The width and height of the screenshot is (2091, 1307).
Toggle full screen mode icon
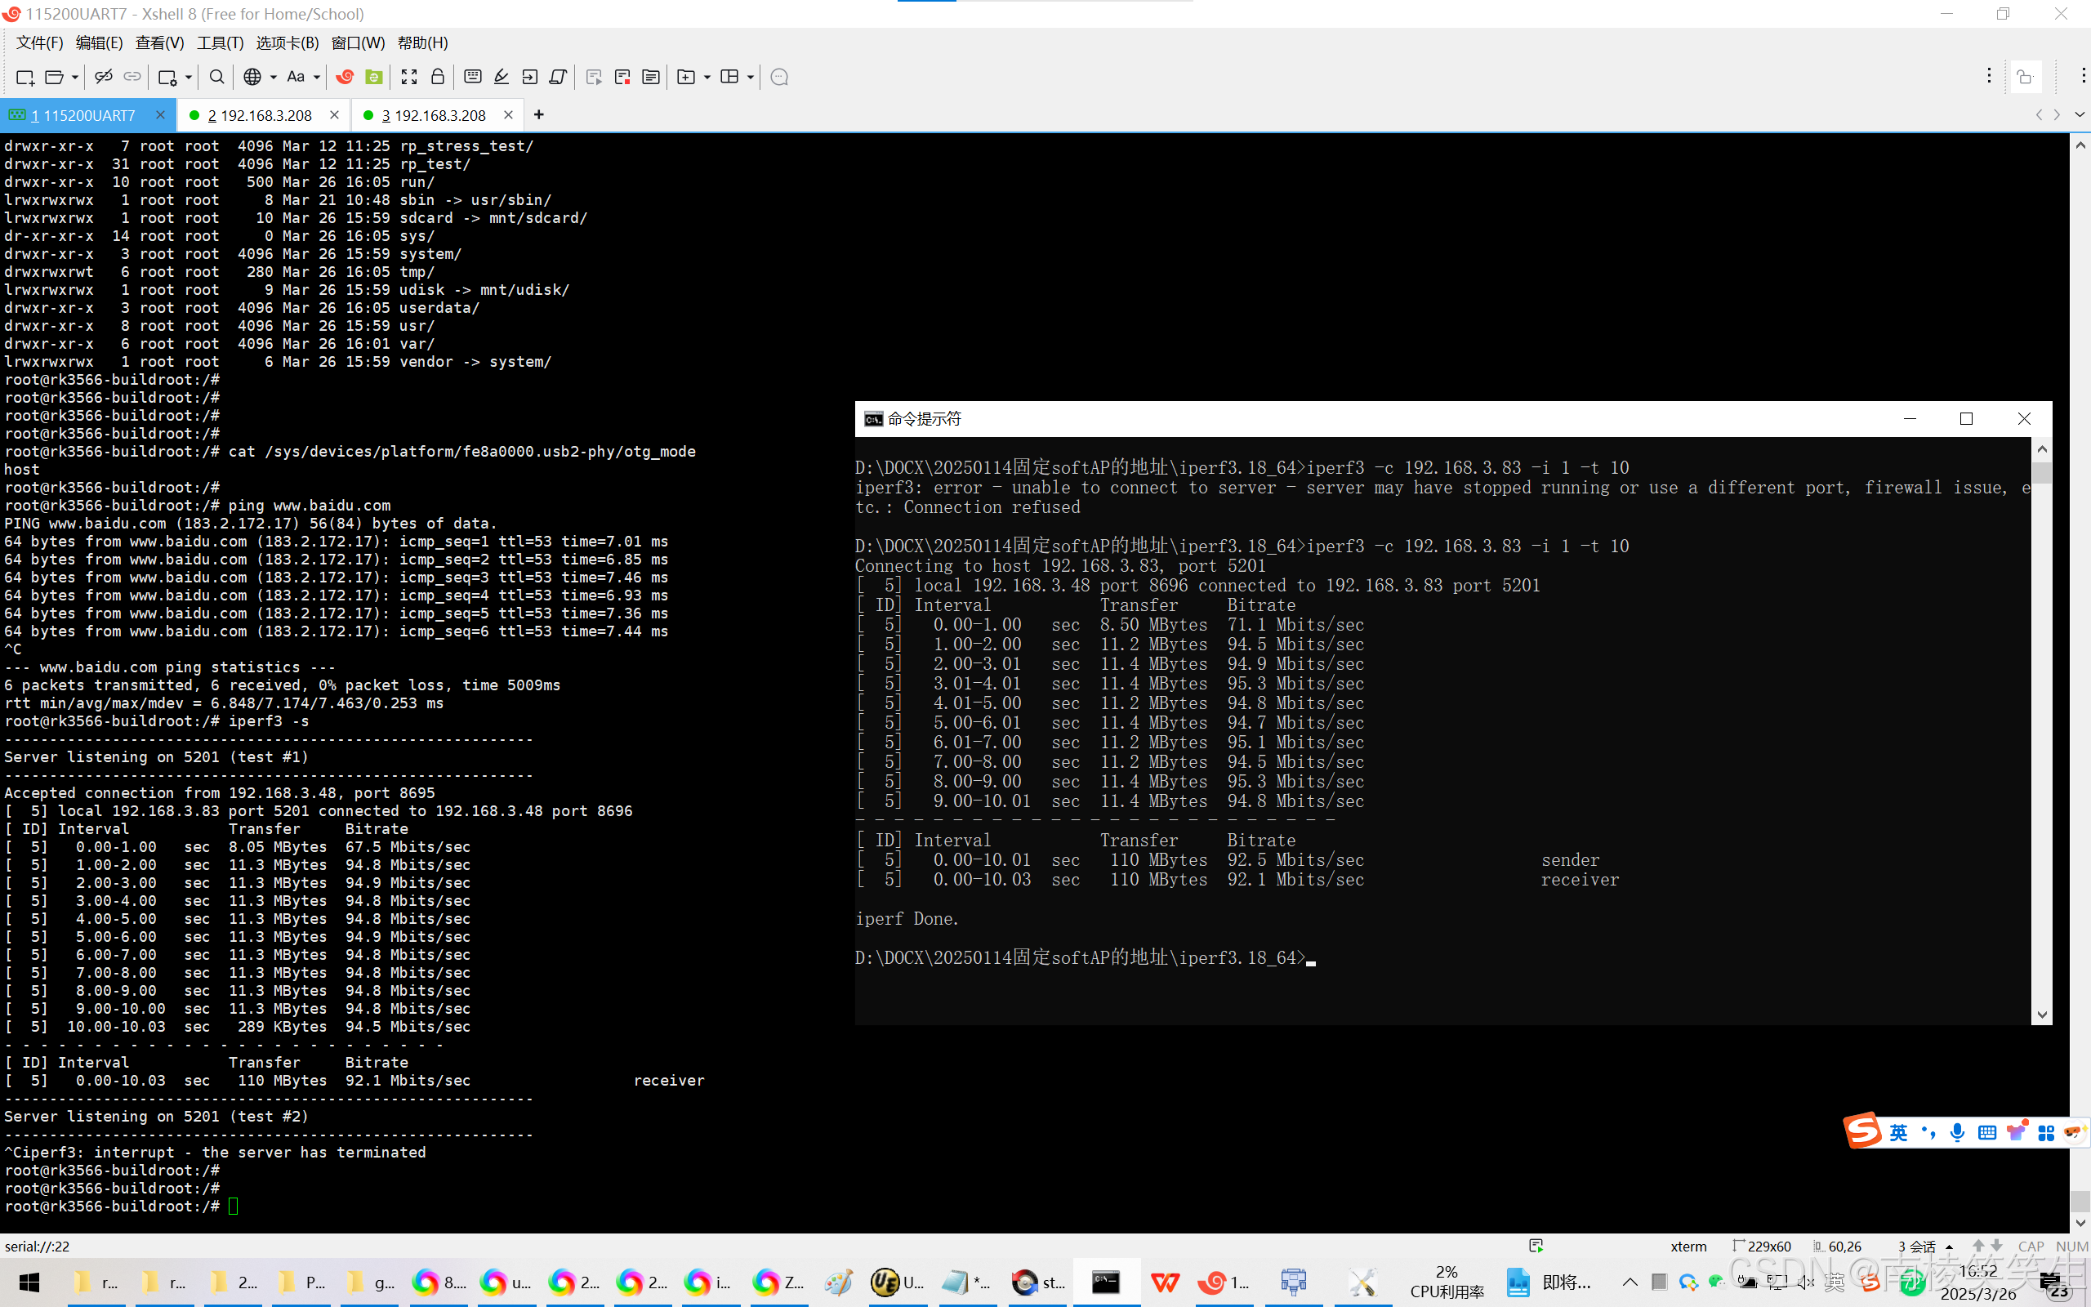point(408,77)
